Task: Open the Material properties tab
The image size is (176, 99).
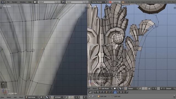Action: click(118, 92)
